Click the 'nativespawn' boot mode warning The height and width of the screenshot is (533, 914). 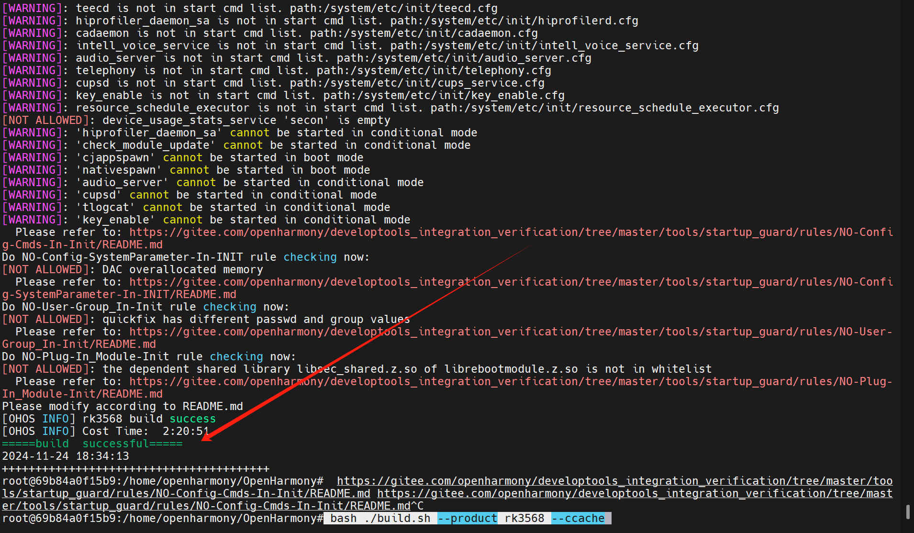(x=186, y=170)
